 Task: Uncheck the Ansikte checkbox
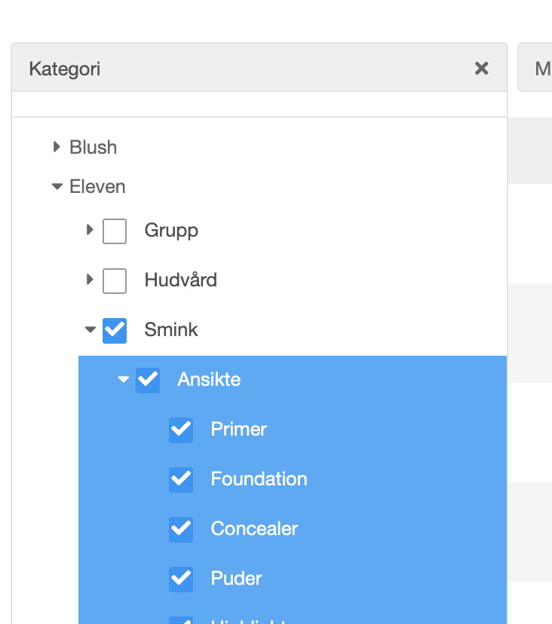pos(148,380)
